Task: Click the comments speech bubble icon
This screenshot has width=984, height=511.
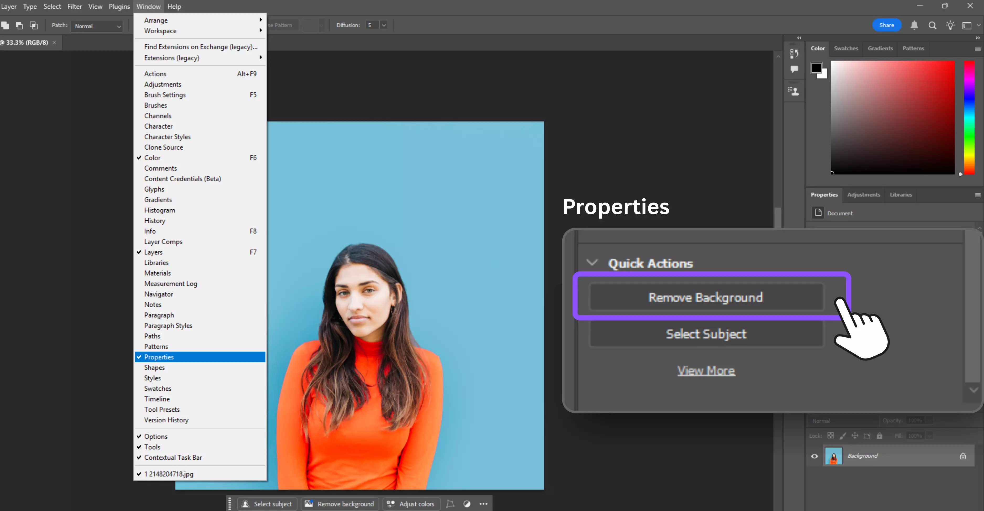Action: 794,69
